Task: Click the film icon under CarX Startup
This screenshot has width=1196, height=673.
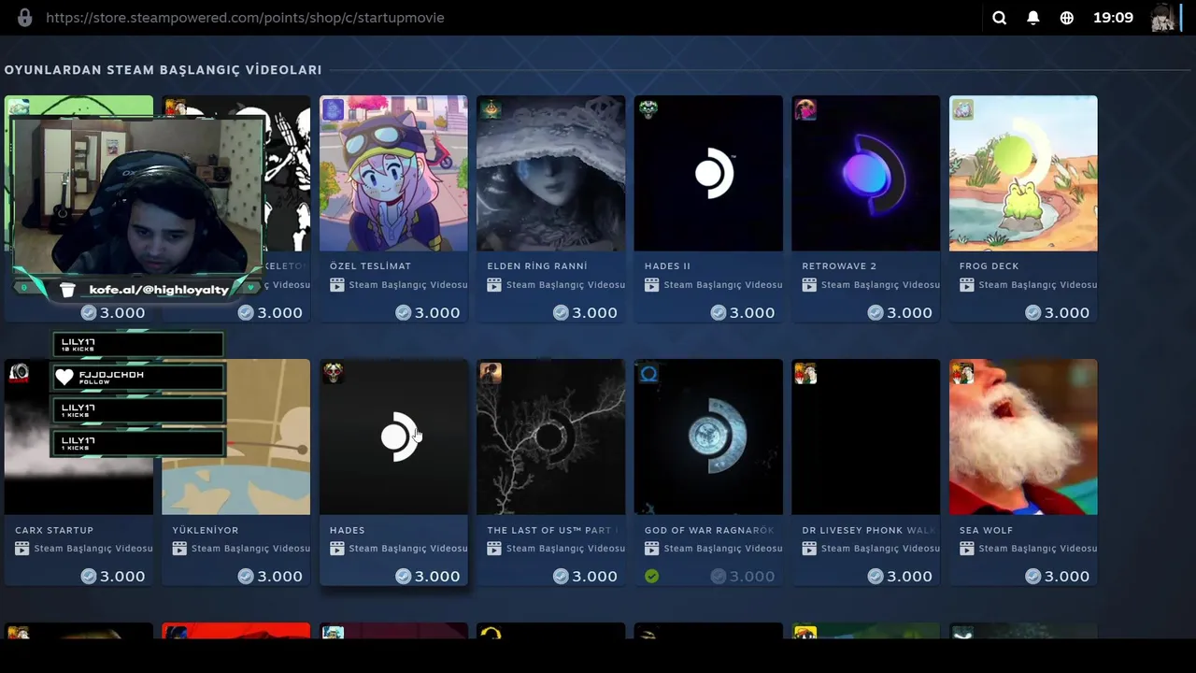Action: click(21, 549)
